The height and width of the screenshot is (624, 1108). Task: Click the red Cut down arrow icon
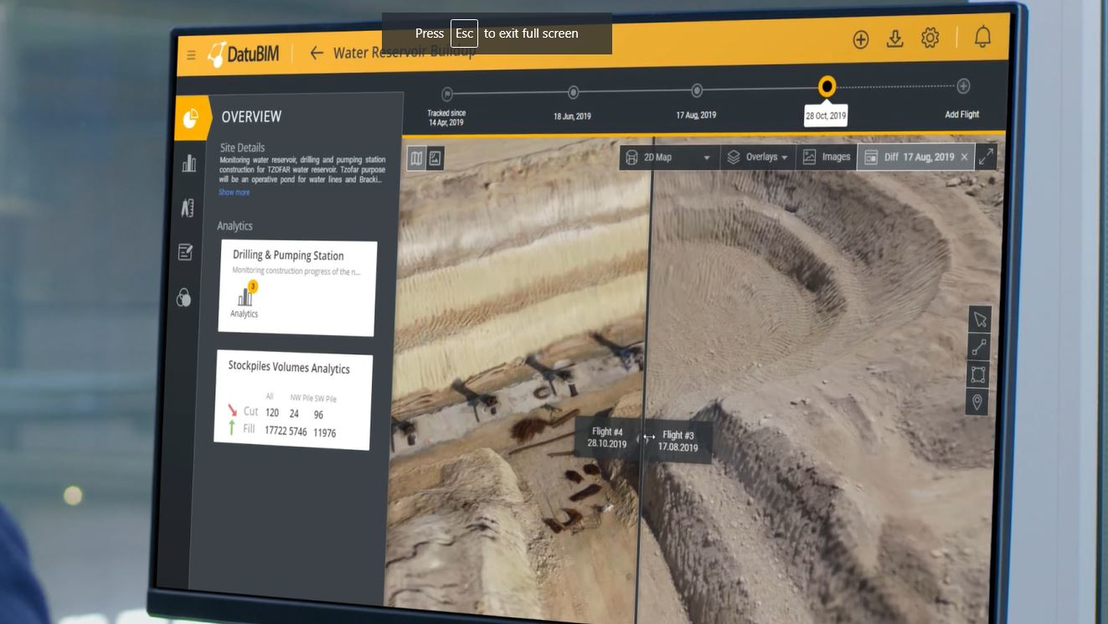(232, 410)
